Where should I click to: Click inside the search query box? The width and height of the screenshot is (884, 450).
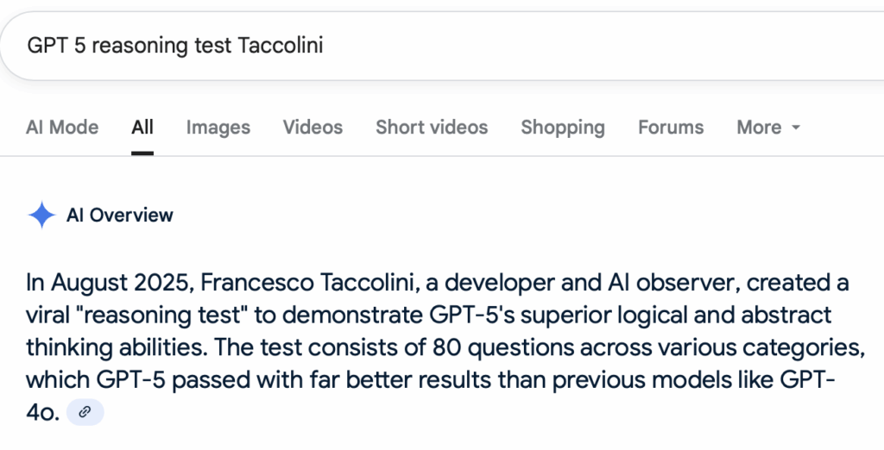click(442, 46)
